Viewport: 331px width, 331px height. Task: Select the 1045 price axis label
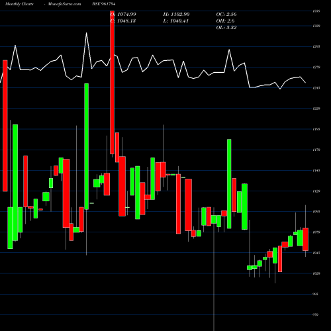[x=316, y=253]
